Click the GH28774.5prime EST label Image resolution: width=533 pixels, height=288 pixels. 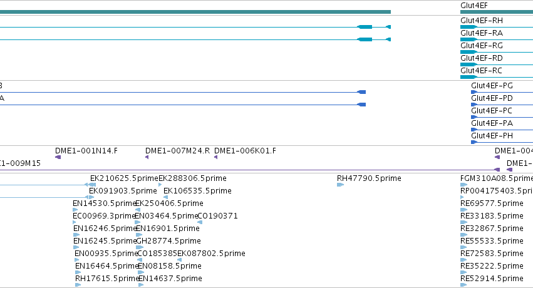coord(168,241)
